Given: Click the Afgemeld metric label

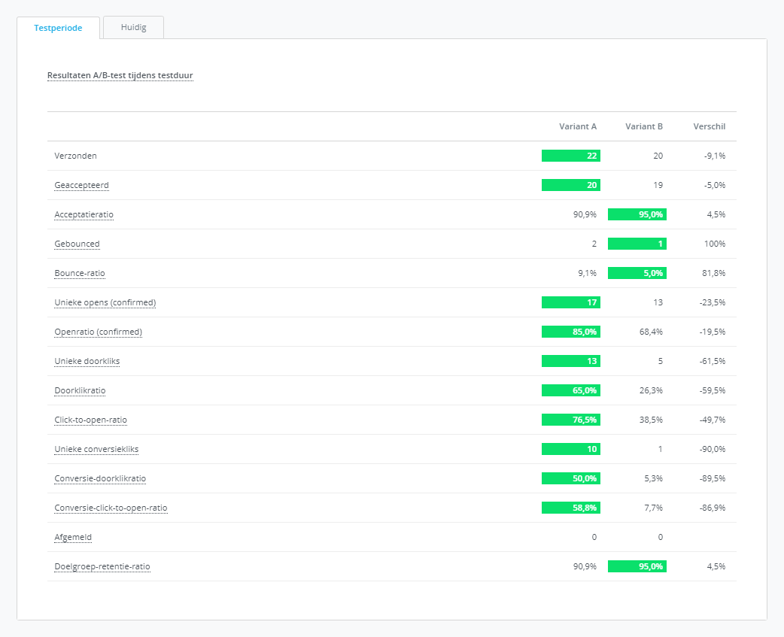Looking at the screenshot, I should (73, 537).
